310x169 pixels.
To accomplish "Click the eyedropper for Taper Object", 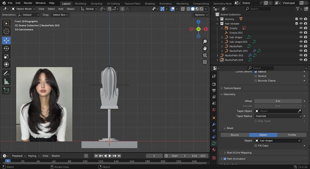I will [x=299, y=111].
